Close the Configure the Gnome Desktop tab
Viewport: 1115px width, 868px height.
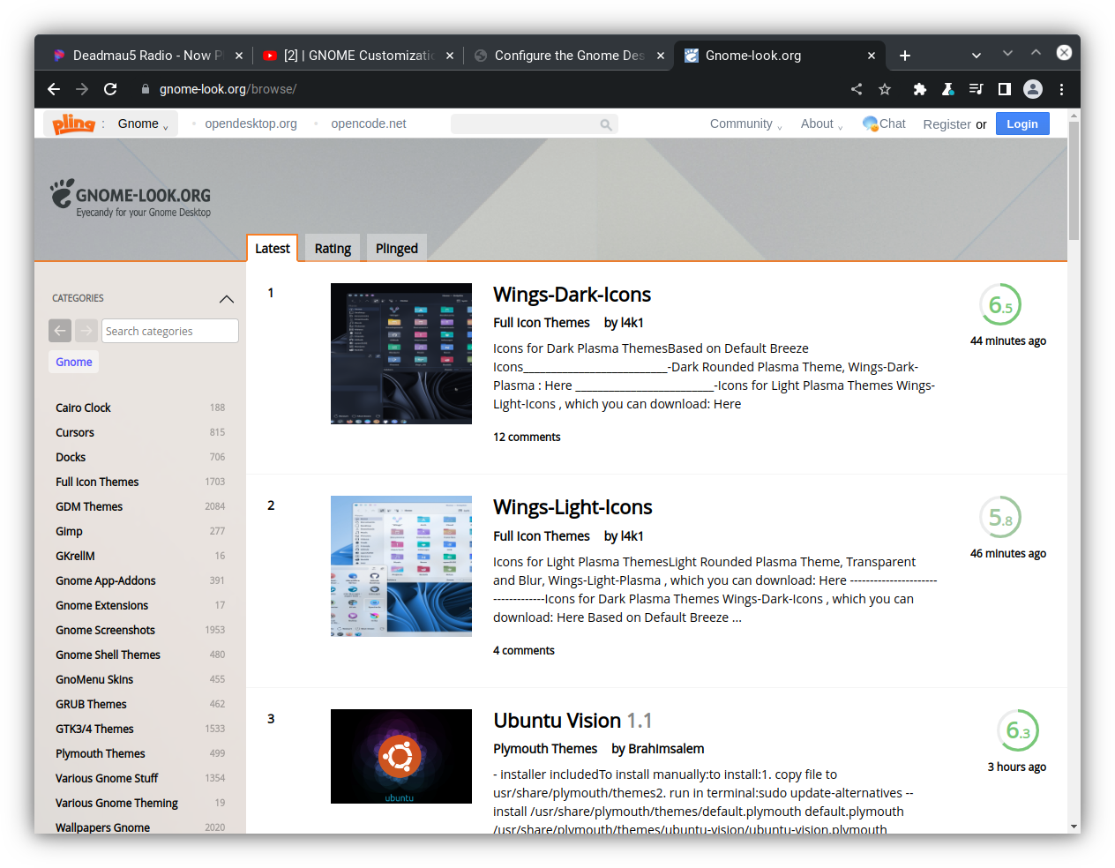coord(661,56)
